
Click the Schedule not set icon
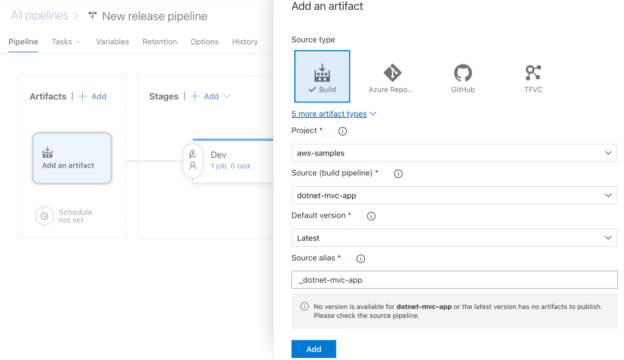click(x=44, y=215)
